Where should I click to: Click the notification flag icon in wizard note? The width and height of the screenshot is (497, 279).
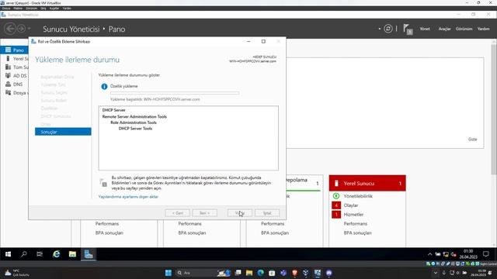103,183
